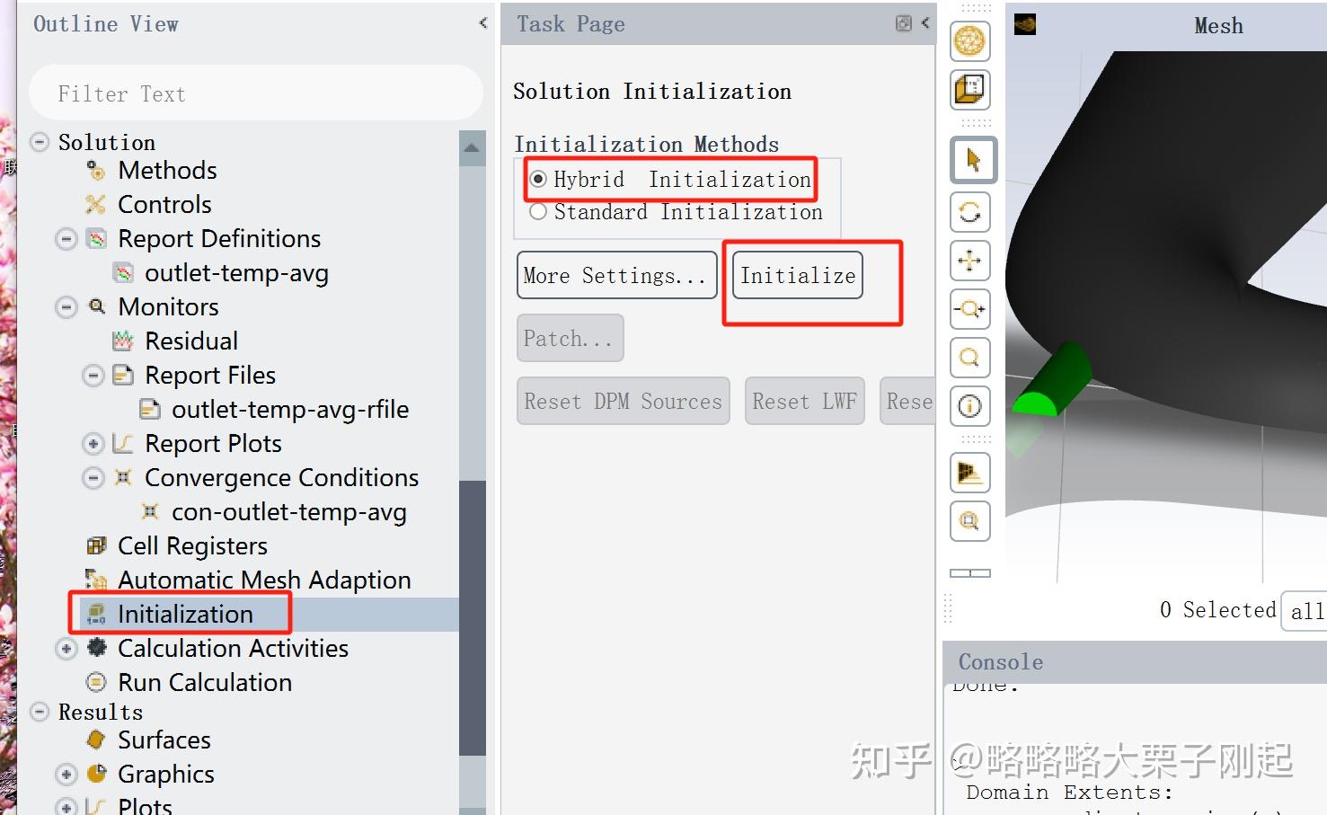Click the probe info tool icon
Screen dimensions: 1327x815
[x=969, y=406]
